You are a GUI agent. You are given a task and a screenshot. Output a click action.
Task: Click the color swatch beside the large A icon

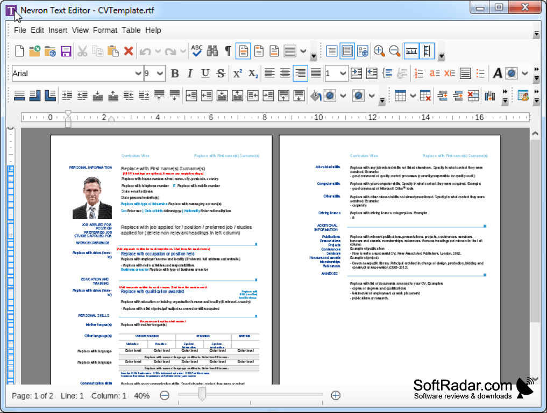(x=512, y=74)
